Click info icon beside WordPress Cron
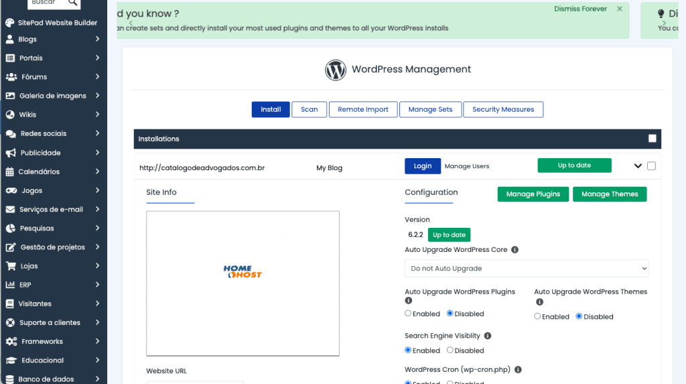The width and height of the screenshot is (686, 384). (518, 369)
